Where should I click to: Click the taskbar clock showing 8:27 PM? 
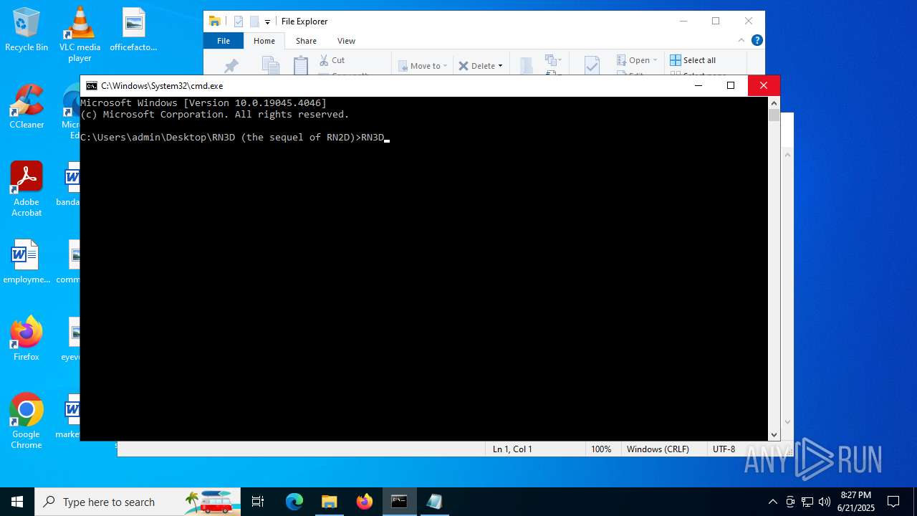pyautogui.click(x=856, y=502)
